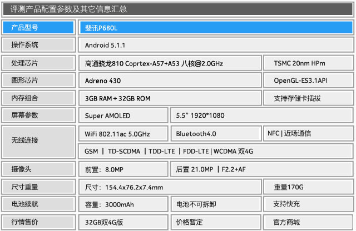
Task: Select the 3GB RAM + 32GB ROM cell
Action: tap(169, 98)
